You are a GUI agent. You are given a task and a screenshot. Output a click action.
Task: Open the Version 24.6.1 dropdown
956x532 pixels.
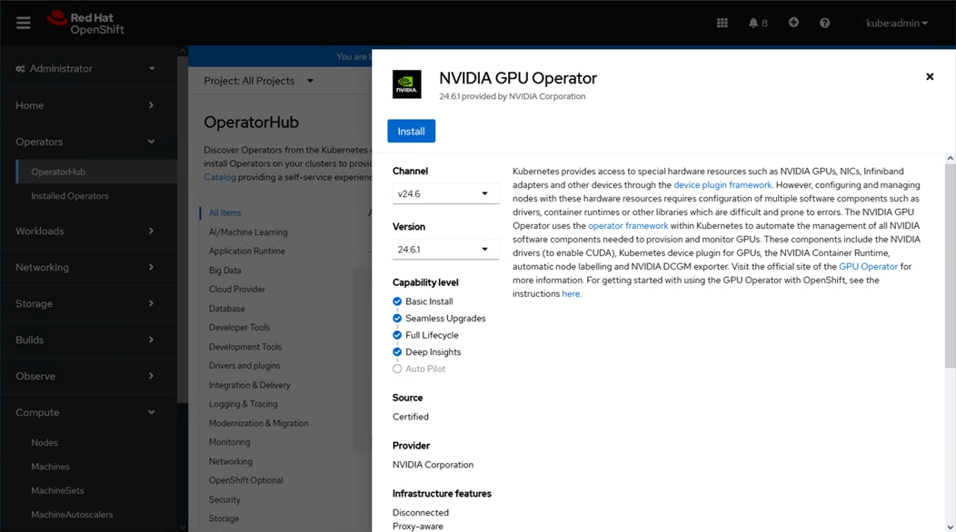[445, 250]
